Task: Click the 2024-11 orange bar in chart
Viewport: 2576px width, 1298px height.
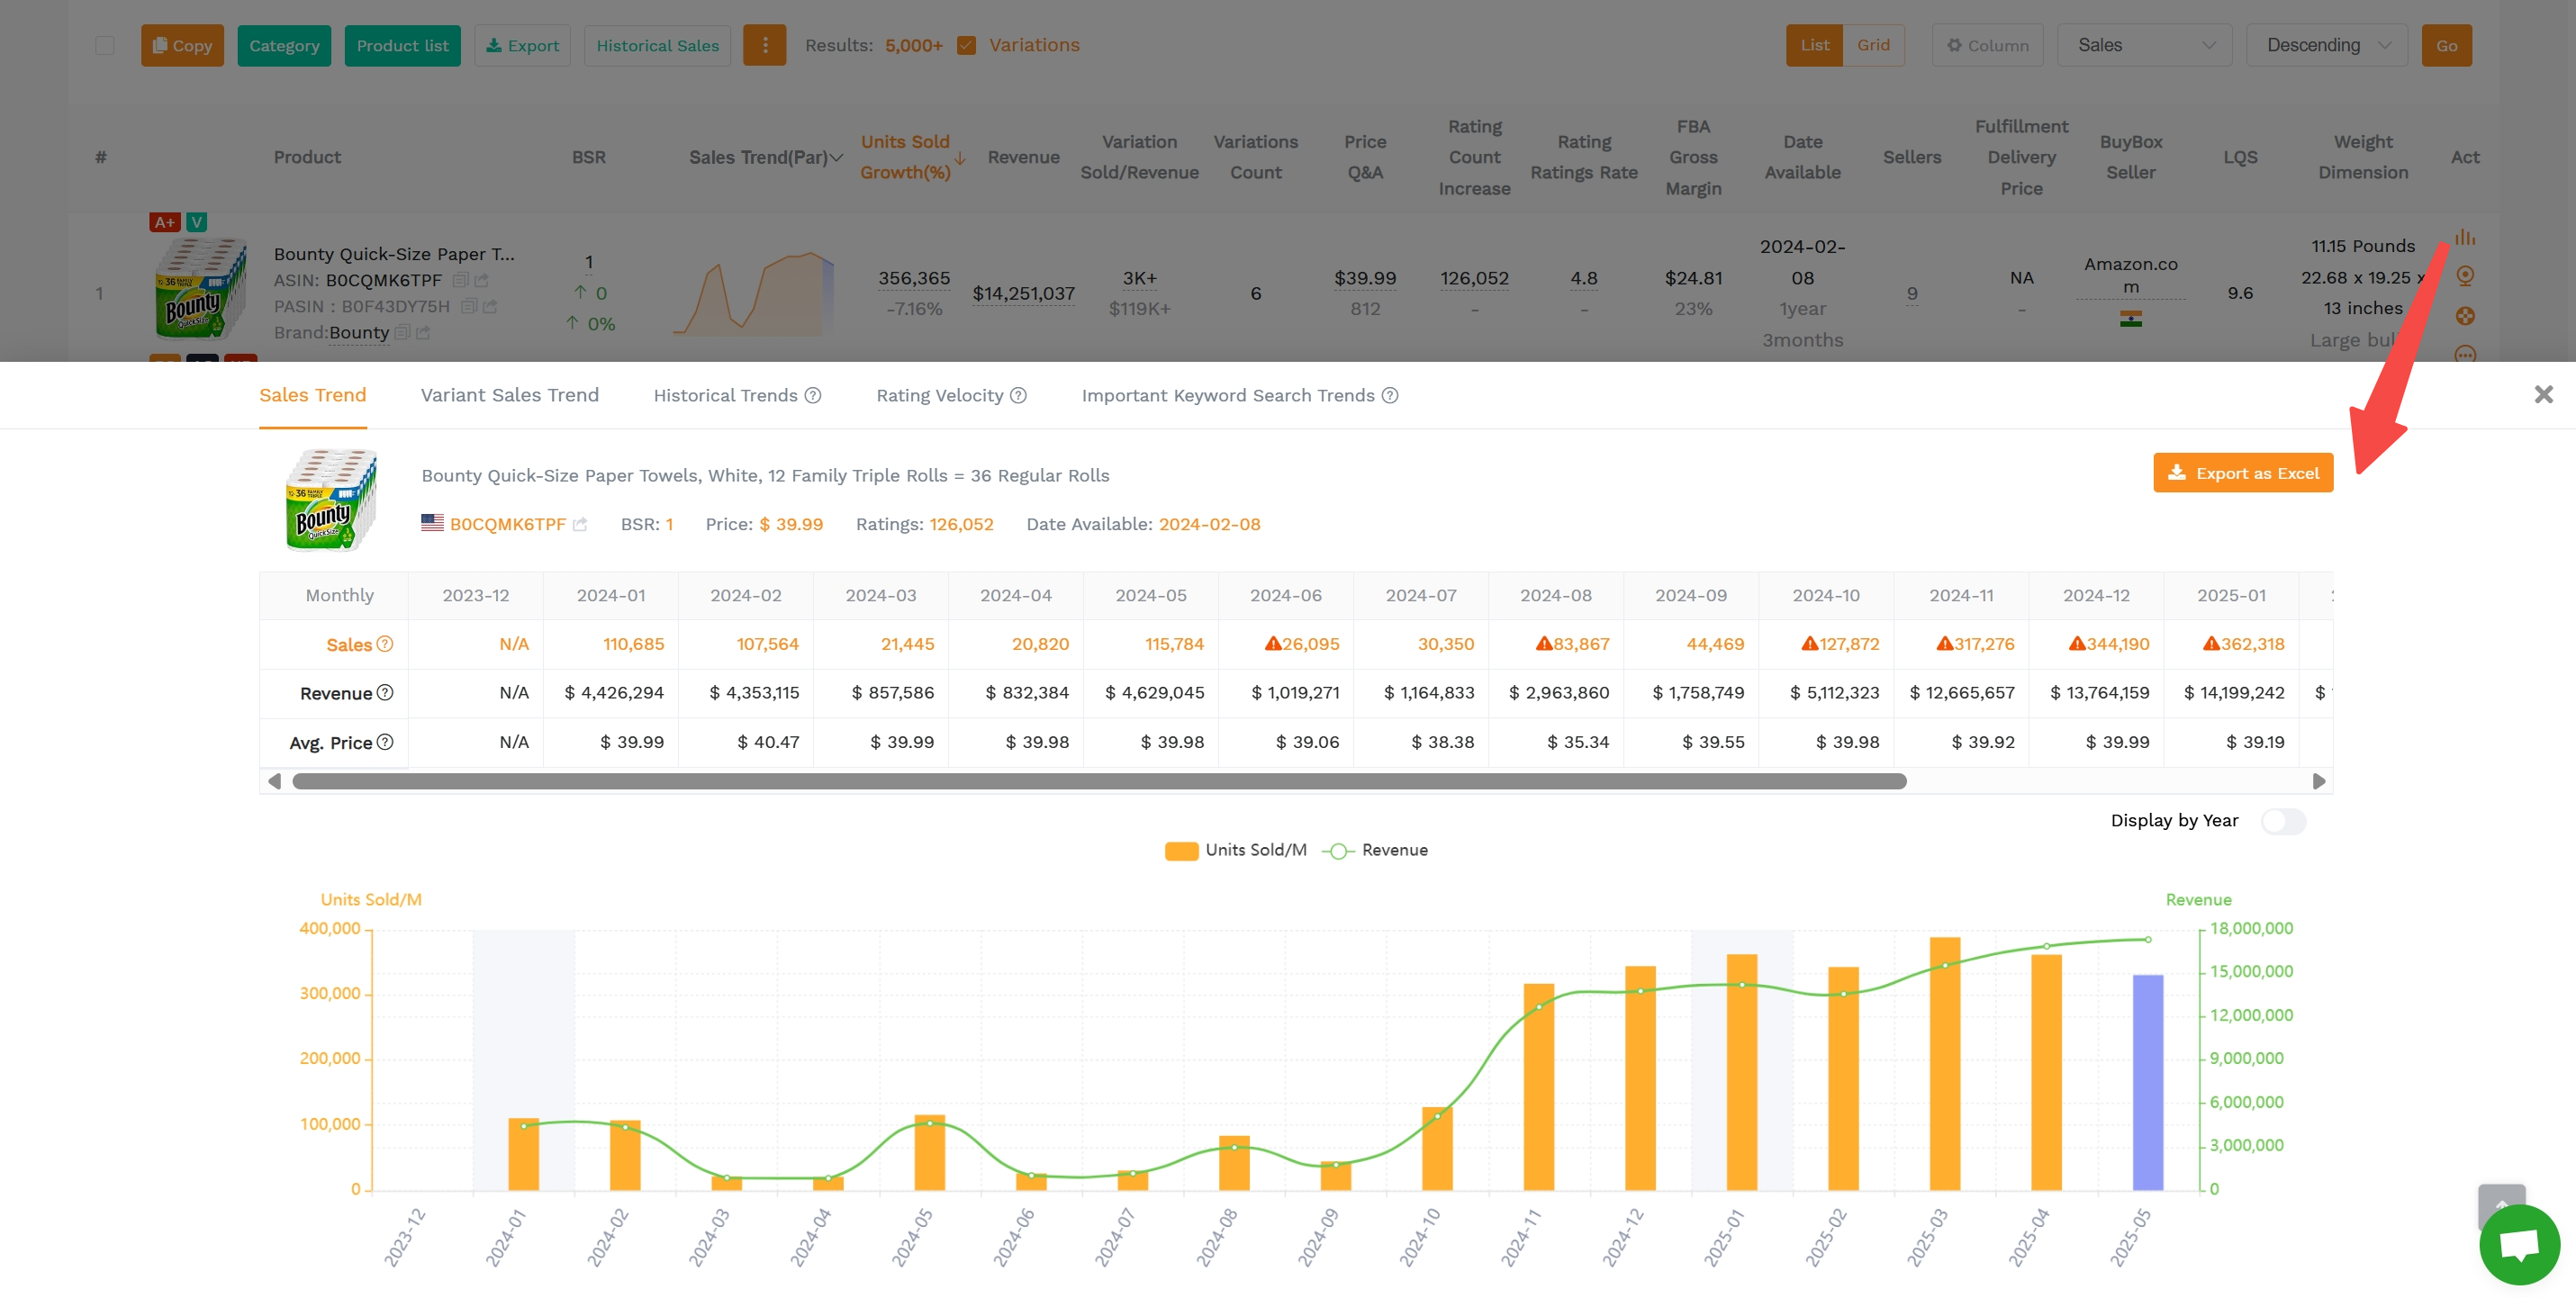Action: (1538, 1086)
